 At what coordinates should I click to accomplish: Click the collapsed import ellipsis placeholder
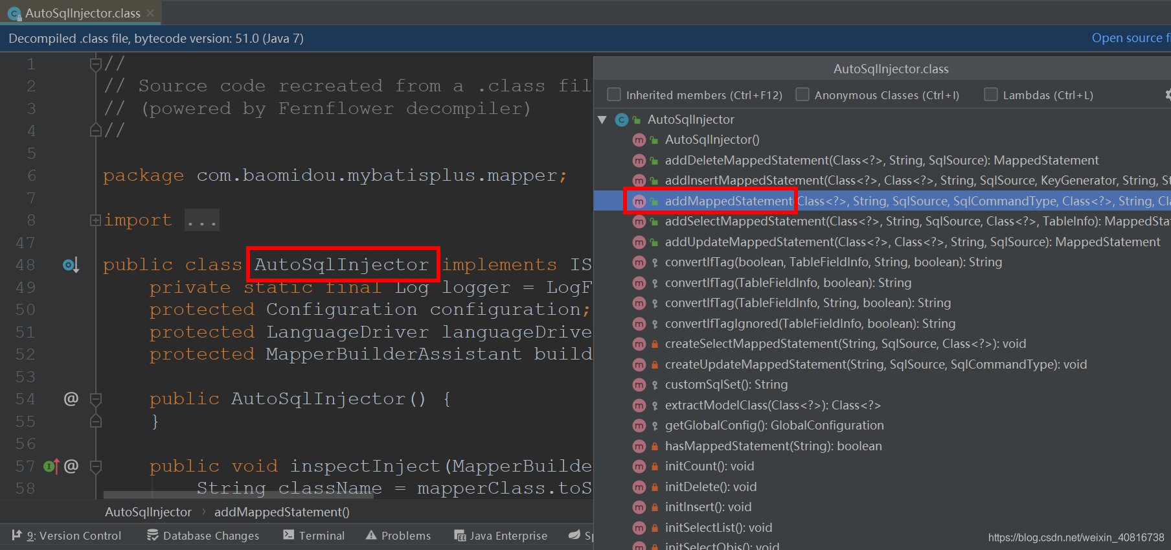201,220
